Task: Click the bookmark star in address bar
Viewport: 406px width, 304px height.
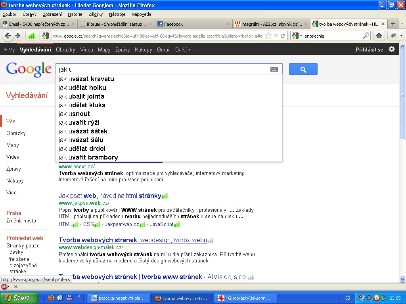Action: [268, 36]
